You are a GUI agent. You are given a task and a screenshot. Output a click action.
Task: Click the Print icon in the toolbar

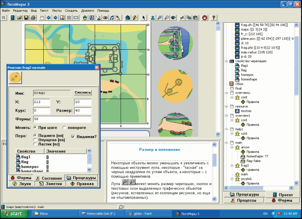33,18
